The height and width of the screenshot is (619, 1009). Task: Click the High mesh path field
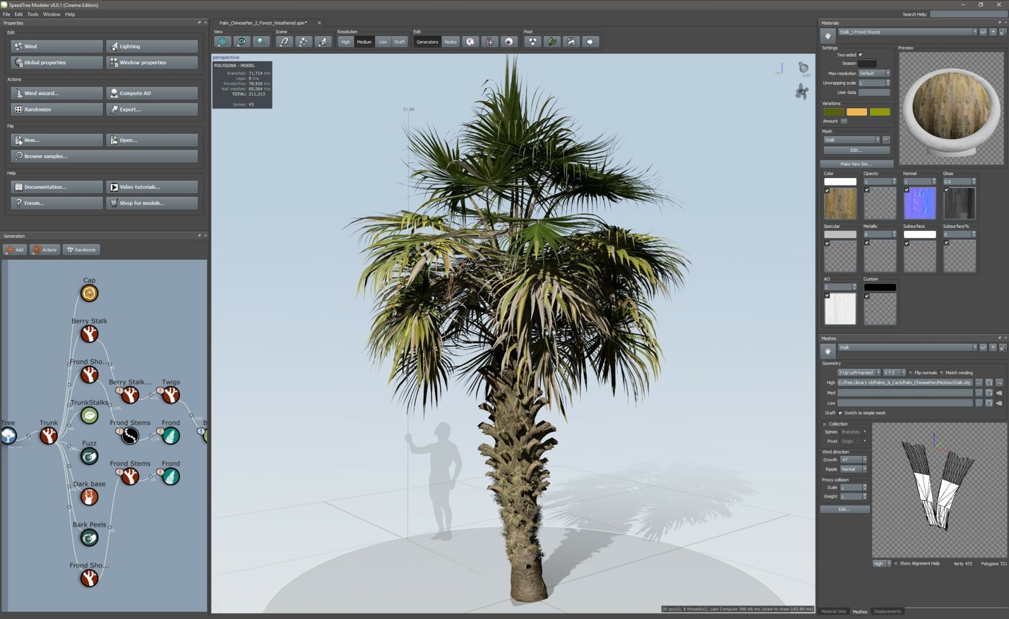tap(905, 383)
